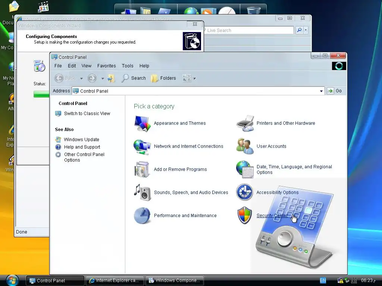This screenshot has height=286, width=382.
Task: Expand the Address bar dropdown
Action: pos(321,91)
